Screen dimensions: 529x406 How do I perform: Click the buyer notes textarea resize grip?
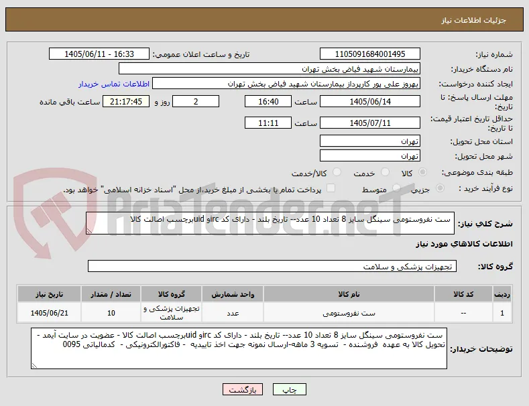[34, 366]
